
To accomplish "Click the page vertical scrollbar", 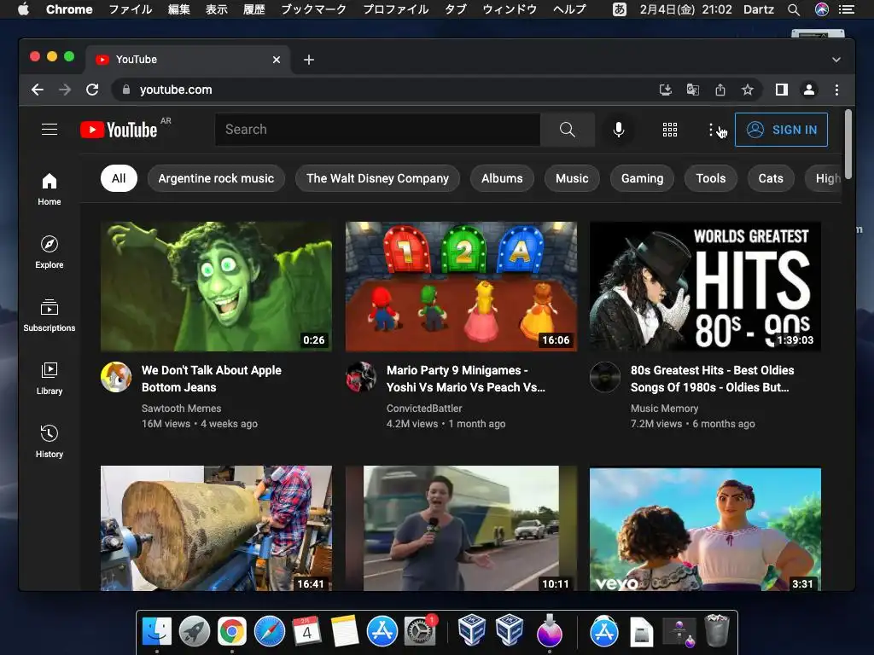I will 848,145.
